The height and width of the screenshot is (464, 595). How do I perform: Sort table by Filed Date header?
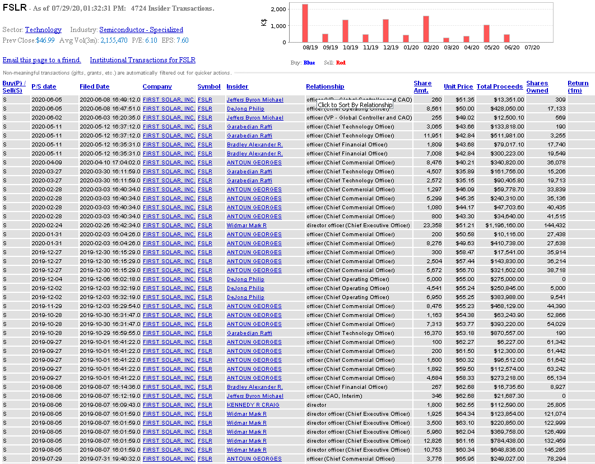(95, 86)
